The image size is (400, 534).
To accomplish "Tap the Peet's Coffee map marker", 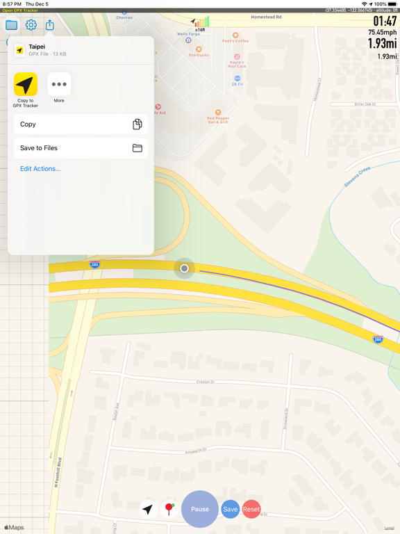I will pos(235,35).
